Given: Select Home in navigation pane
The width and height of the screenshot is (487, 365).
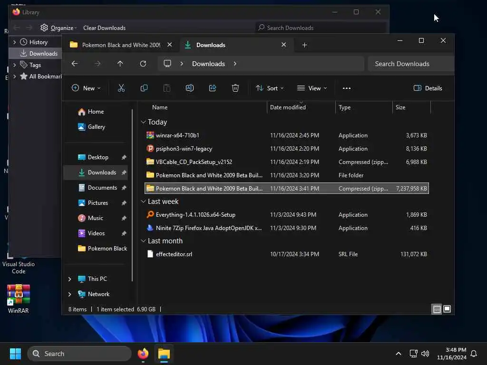Looking at the screenshot, I should coord(95,112).
